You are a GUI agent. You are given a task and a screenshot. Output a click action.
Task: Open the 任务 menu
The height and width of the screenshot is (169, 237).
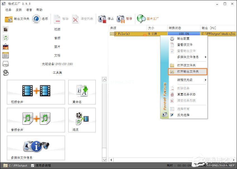[x=8, y=9]
